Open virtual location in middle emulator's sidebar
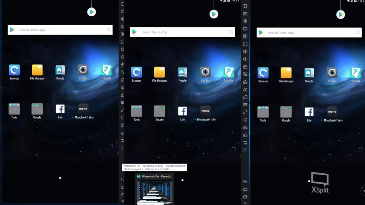Image resolution: width=365 pixels, height=205 pixels. tap(245, 21)
